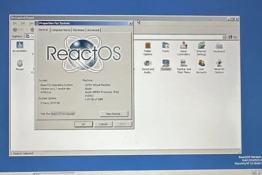Follow the ReactOS Homepage link

click(x=62, y=114)
